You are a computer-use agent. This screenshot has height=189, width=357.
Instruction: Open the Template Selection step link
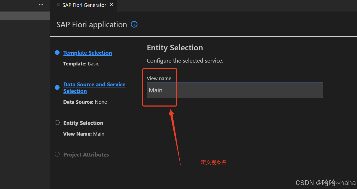tap(88, 53)
